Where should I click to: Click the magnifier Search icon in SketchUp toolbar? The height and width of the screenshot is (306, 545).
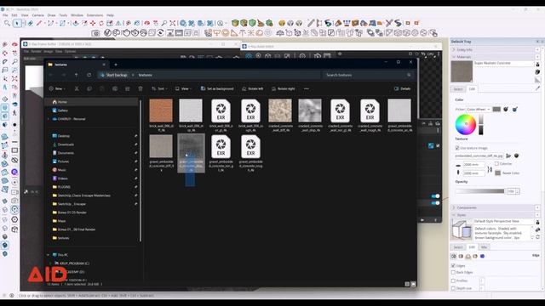point(7,23)
